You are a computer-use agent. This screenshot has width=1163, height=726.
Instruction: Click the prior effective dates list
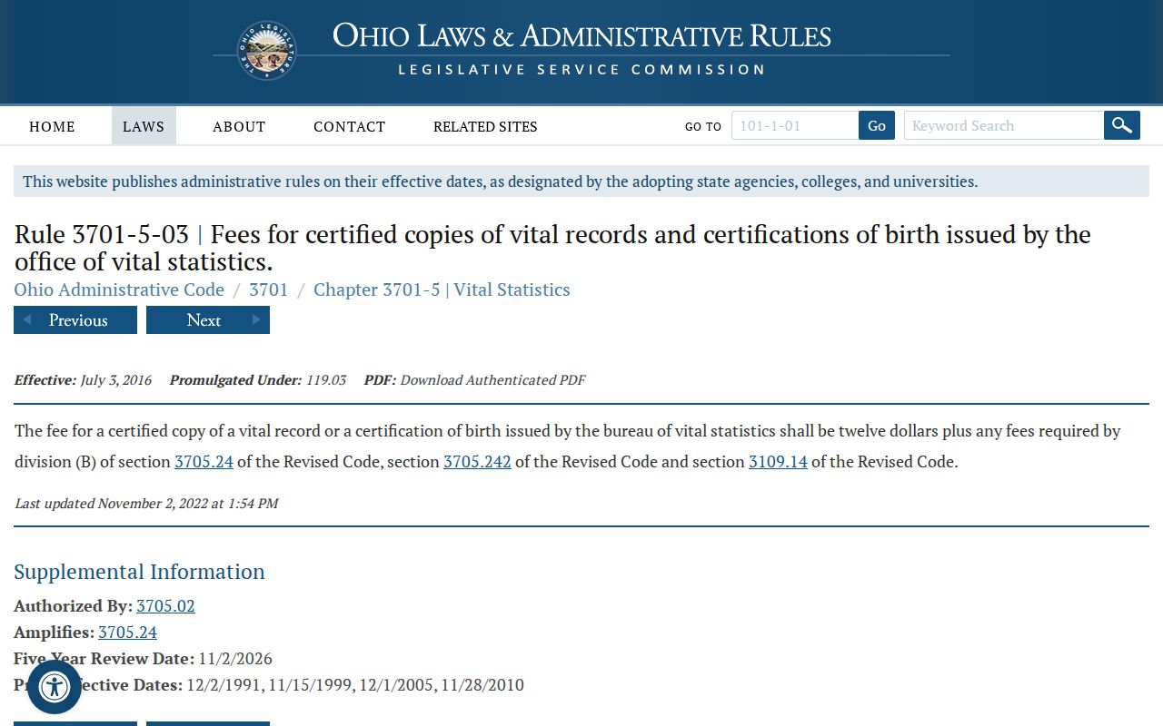pyautogui.click(x=355, y=684)
